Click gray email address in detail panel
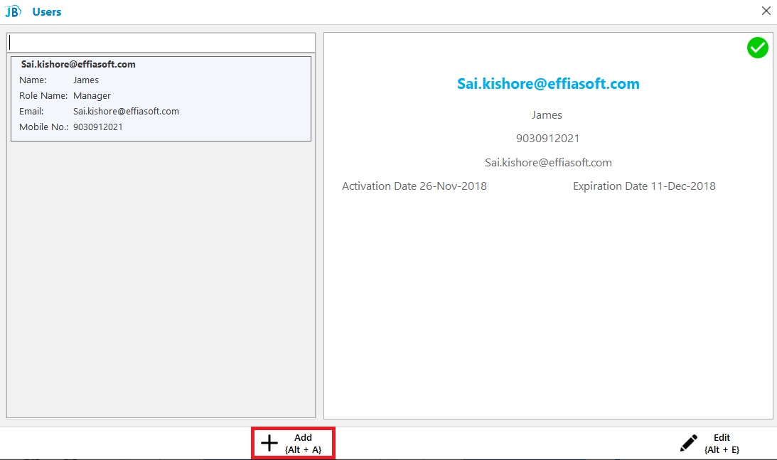Screen dimensions: 777x460 (548, 163)
